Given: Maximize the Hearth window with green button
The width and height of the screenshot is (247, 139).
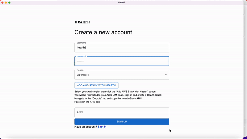Looking at the screenshot, I should coord(9,2).
